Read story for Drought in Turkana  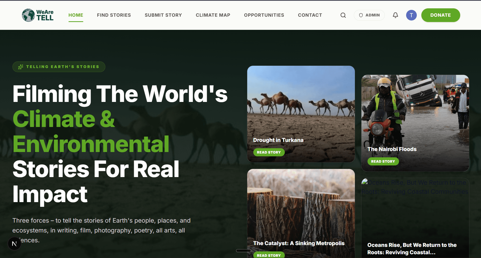269,152
